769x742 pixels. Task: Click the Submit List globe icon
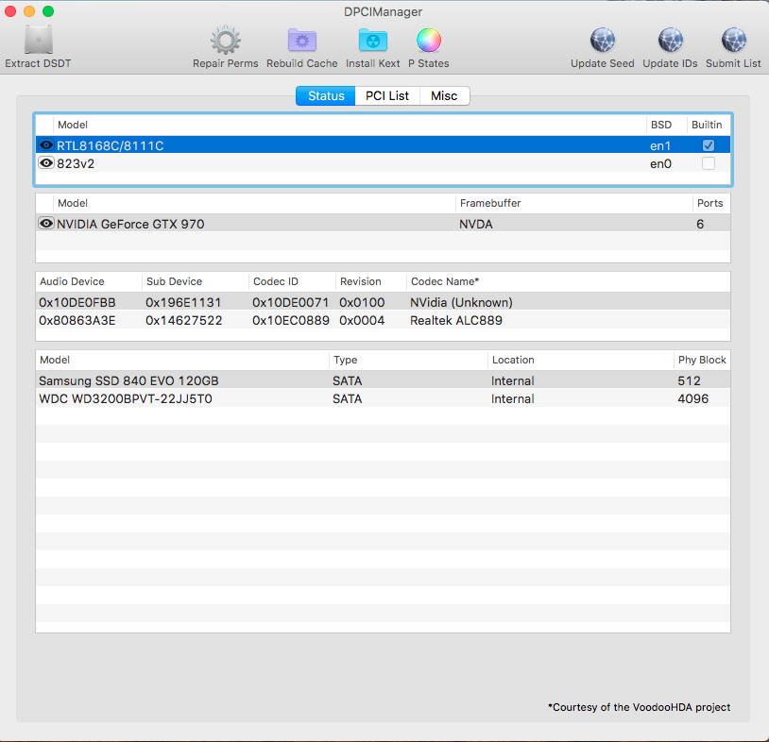tap(733, 41)
